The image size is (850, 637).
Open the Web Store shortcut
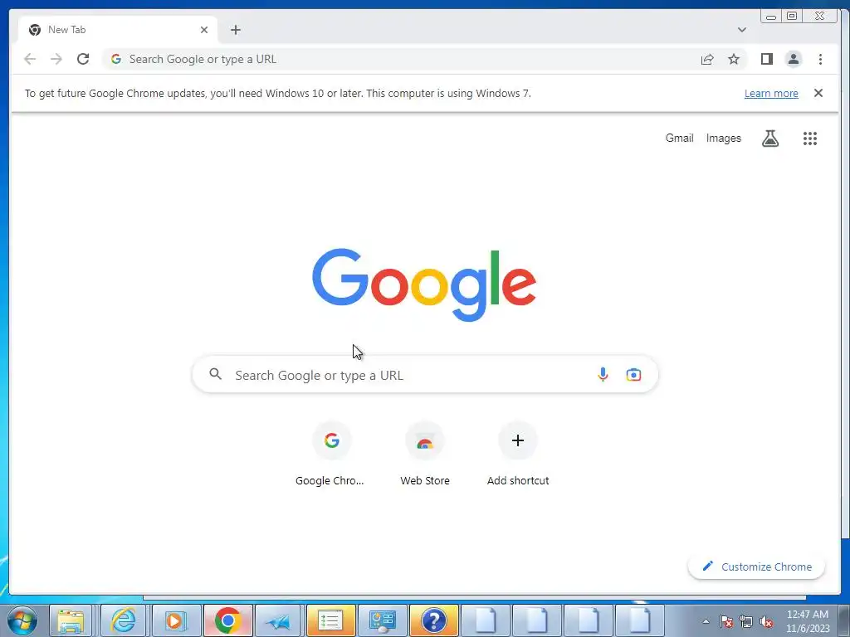425,454
